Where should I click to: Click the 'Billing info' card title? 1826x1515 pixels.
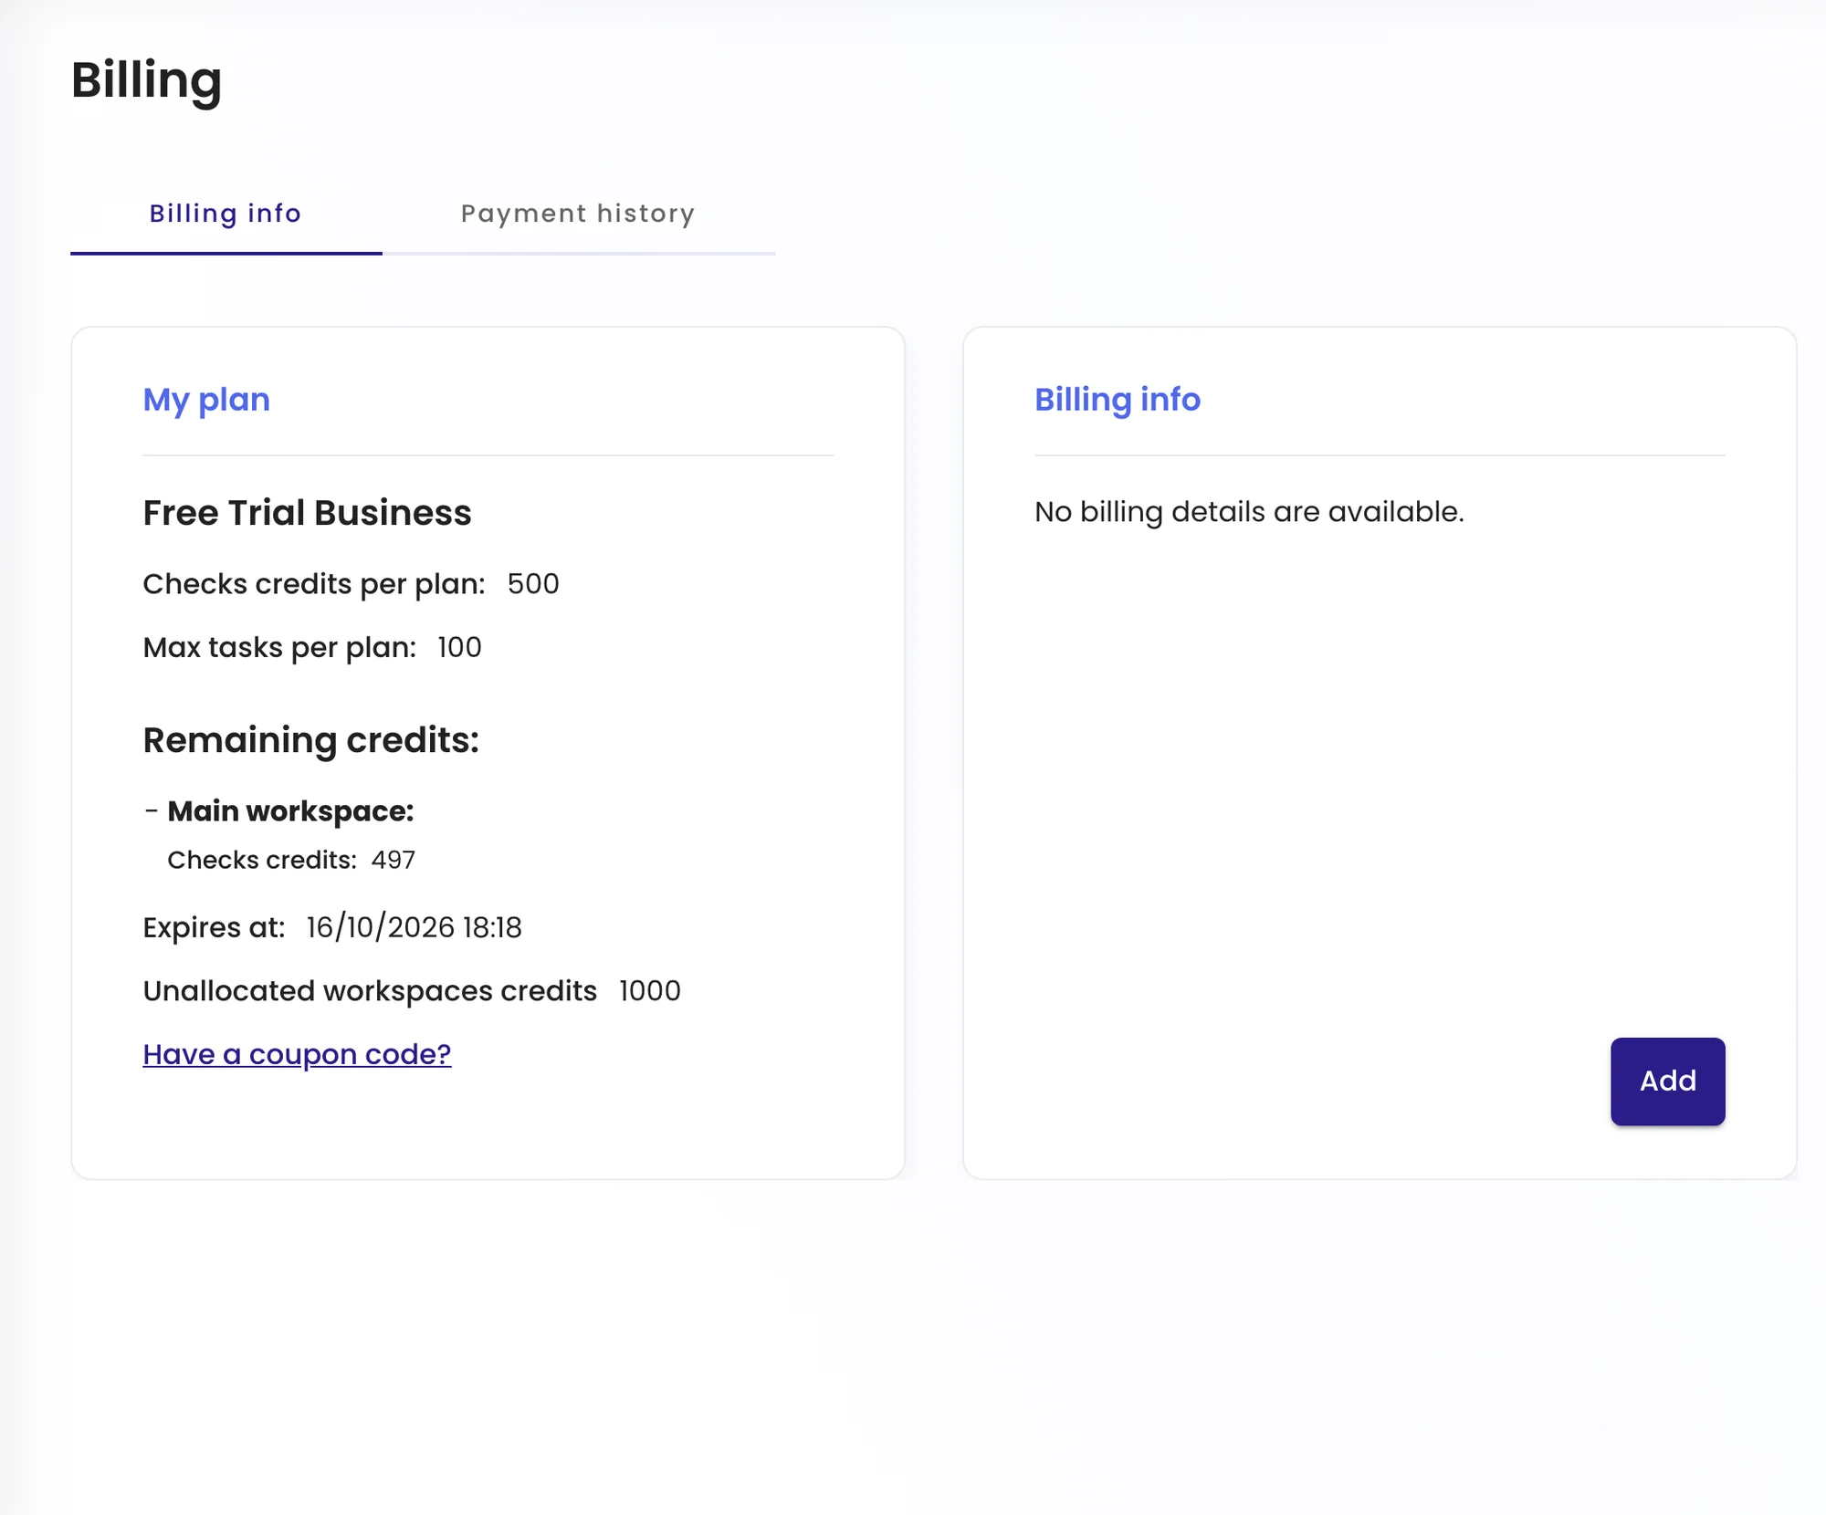tap(1117, 400)
